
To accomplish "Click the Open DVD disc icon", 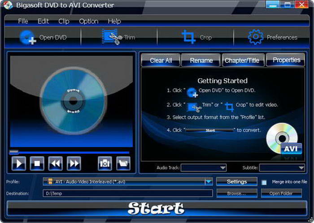I will (27, 38).
